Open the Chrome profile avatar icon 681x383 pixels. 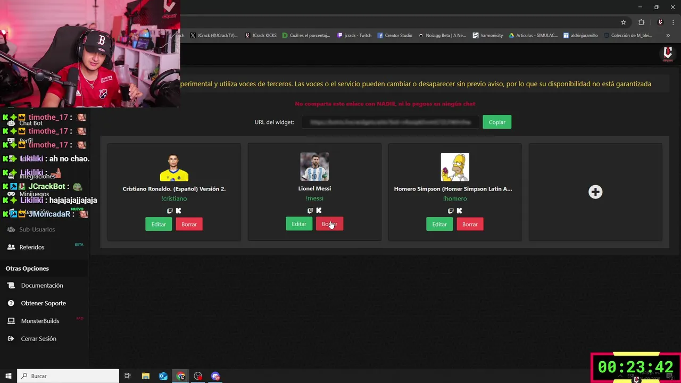(660, 22)
